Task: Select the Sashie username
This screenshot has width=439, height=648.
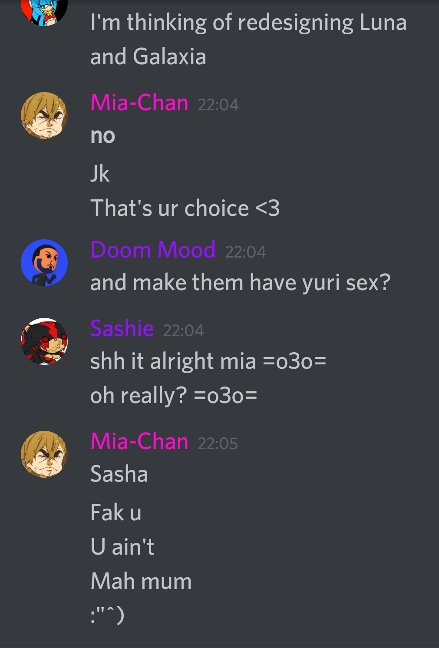Action: tap(122, 328)
